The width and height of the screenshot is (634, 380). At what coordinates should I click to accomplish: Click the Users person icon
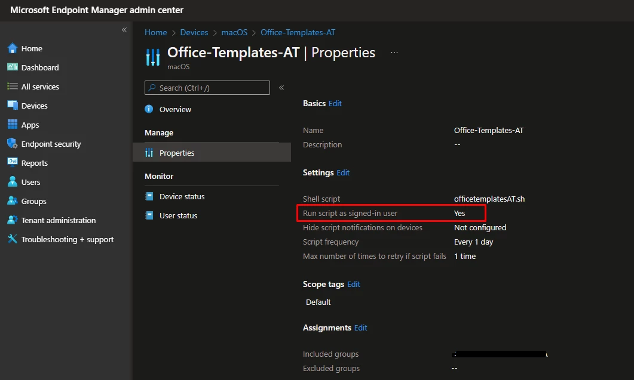pos(13,182)
